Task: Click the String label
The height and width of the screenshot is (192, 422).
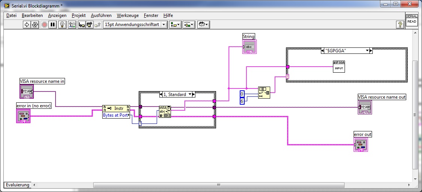Action: 249,36
